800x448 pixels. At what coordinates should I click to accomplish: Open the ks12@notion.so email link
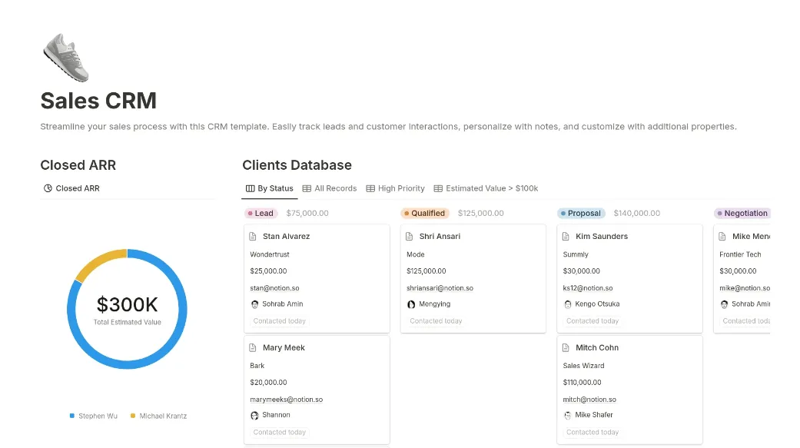588,288
